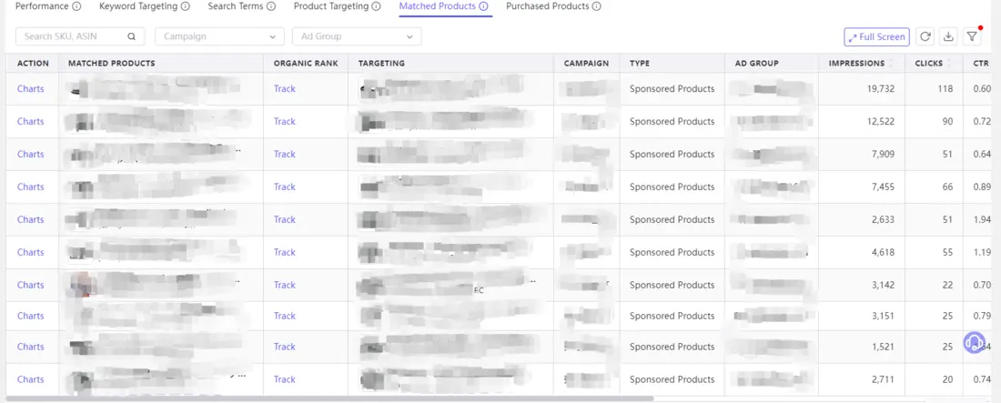
Task: Click the Full Screen button
Action: click(x=876, y=37)
